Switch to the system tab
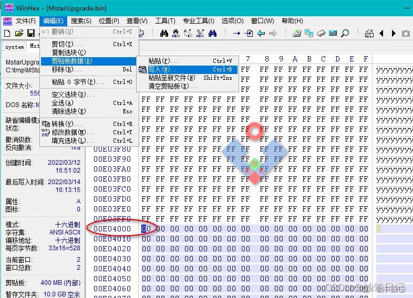This screenshot has width=413, height=298. (15, 47)
